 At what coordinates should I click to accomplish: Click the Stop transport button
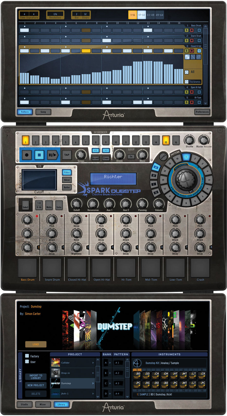pyautogui.click(x=39, y=155)
